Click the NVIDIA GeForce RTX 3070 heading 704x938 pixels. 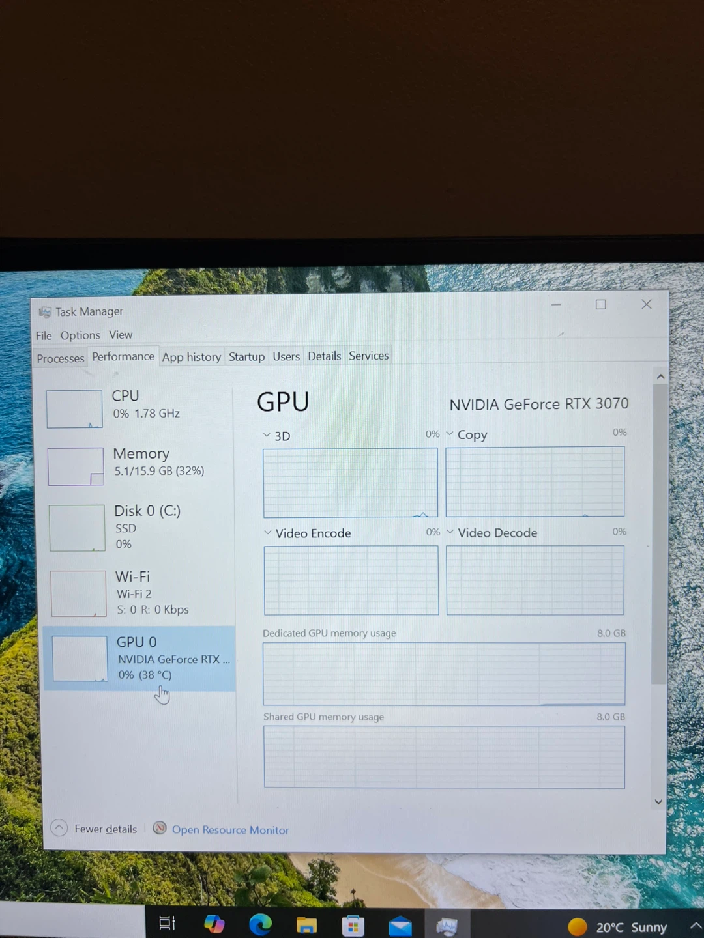coord(539,404)
